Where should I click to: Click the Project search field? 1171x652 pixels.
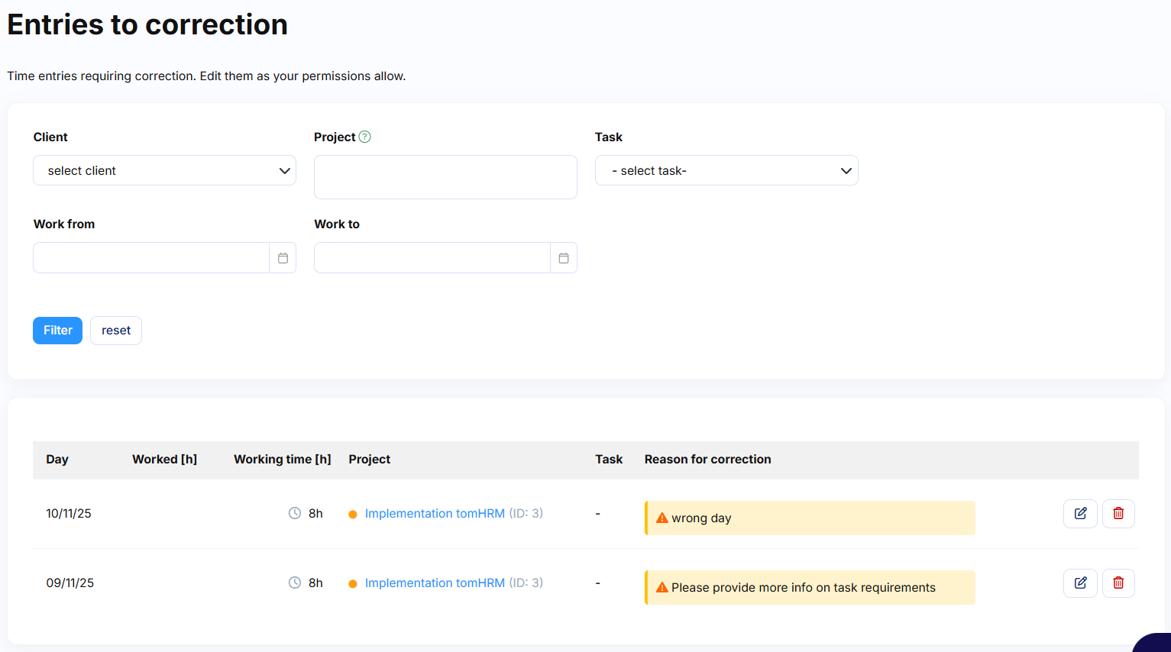coord(445,177)
